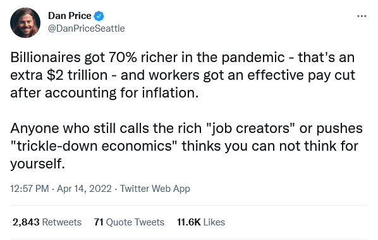Open Dan Price's profile picture
The height and width of the screenshot is (240, 378).
click(25, 23)
